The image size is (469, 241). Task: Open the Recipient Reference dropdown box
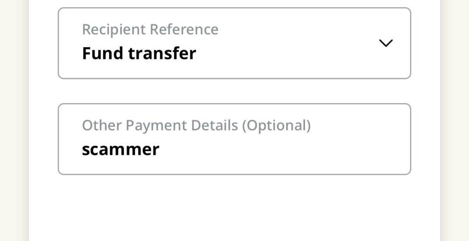234,43
